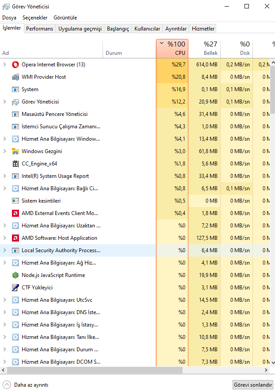The image size is (275, 392).
Task: Click Opera's 614,0 MB memory value
Action: coord(206,65)
